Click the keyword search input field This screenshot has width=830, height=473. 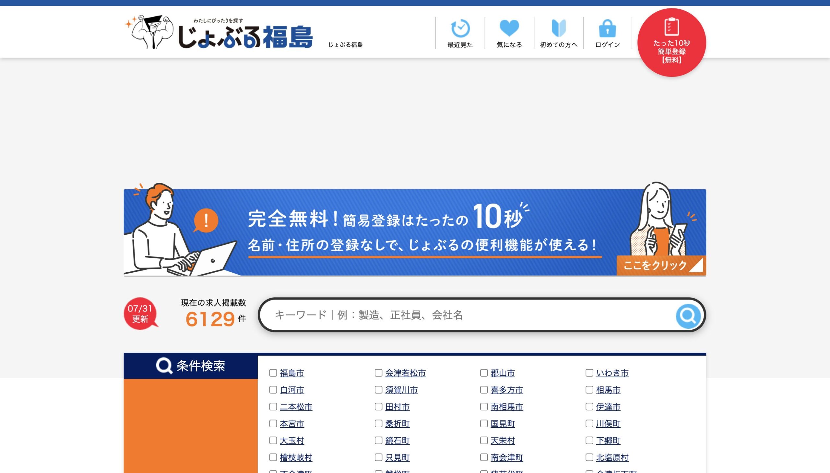468,315
